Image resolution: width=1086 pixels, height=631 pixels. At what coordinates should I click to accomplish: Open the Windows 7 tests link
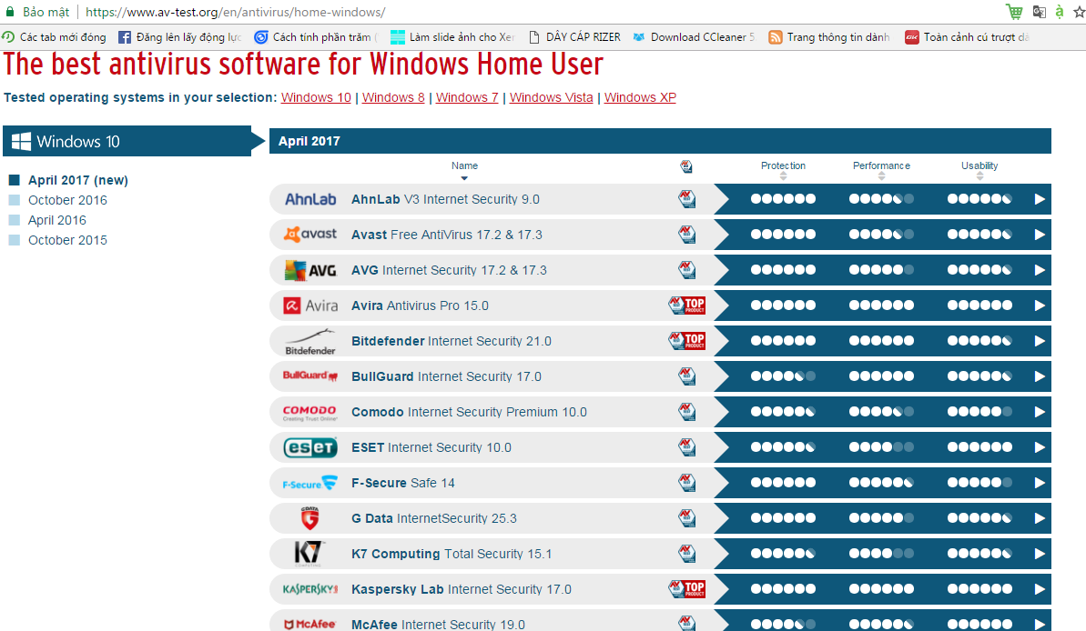(x=467, y=97)
